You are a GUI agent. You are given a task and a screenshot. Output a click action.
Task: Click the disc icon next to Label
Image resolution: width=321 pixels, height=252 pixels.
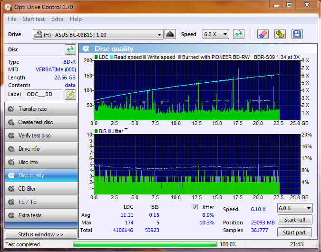(x=70, y=95)
